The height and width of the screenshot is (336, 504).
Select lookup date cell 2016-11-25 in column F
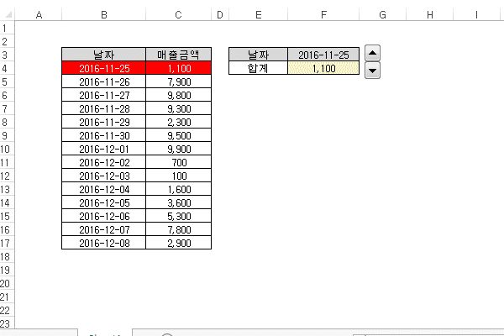tap(323, 55)
